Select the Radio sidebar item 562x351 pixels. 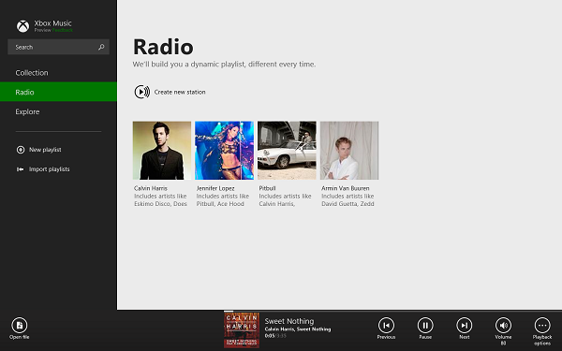[x=58, y=92]
